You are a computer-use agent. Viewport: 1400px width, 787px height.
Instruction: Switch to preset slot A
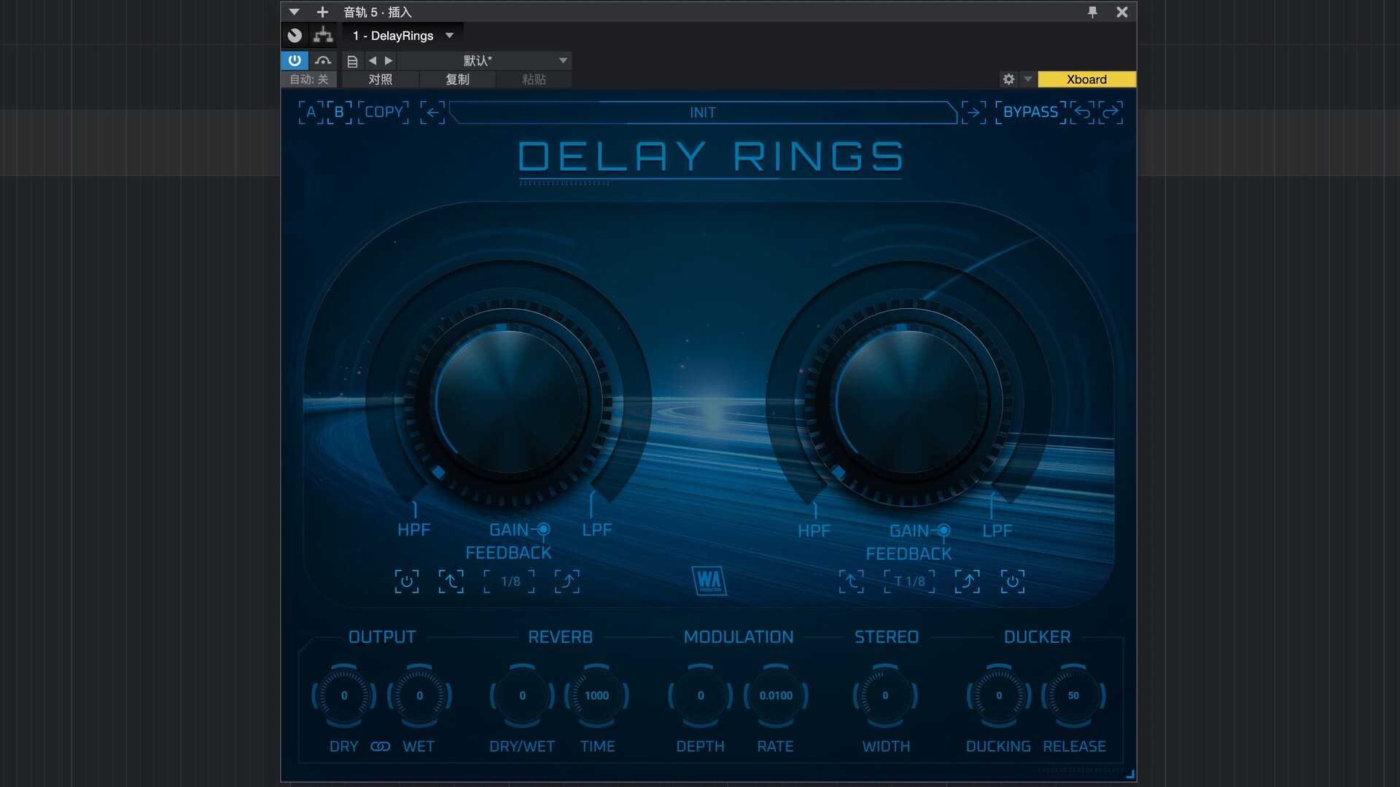click(x=311, y=112)
